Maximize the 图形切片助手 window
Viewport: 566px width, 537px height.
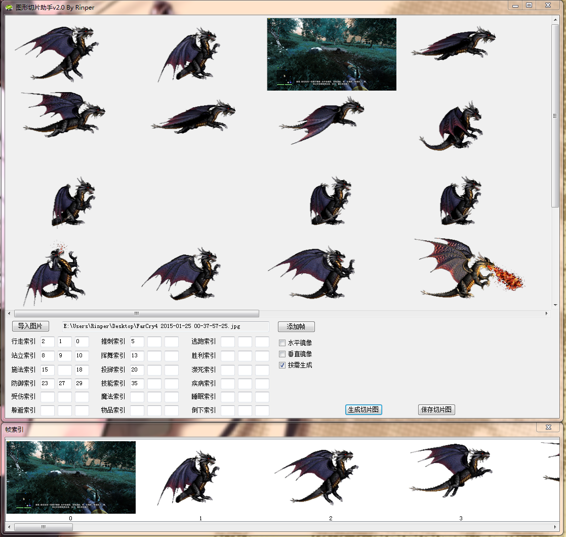point(529,6)
